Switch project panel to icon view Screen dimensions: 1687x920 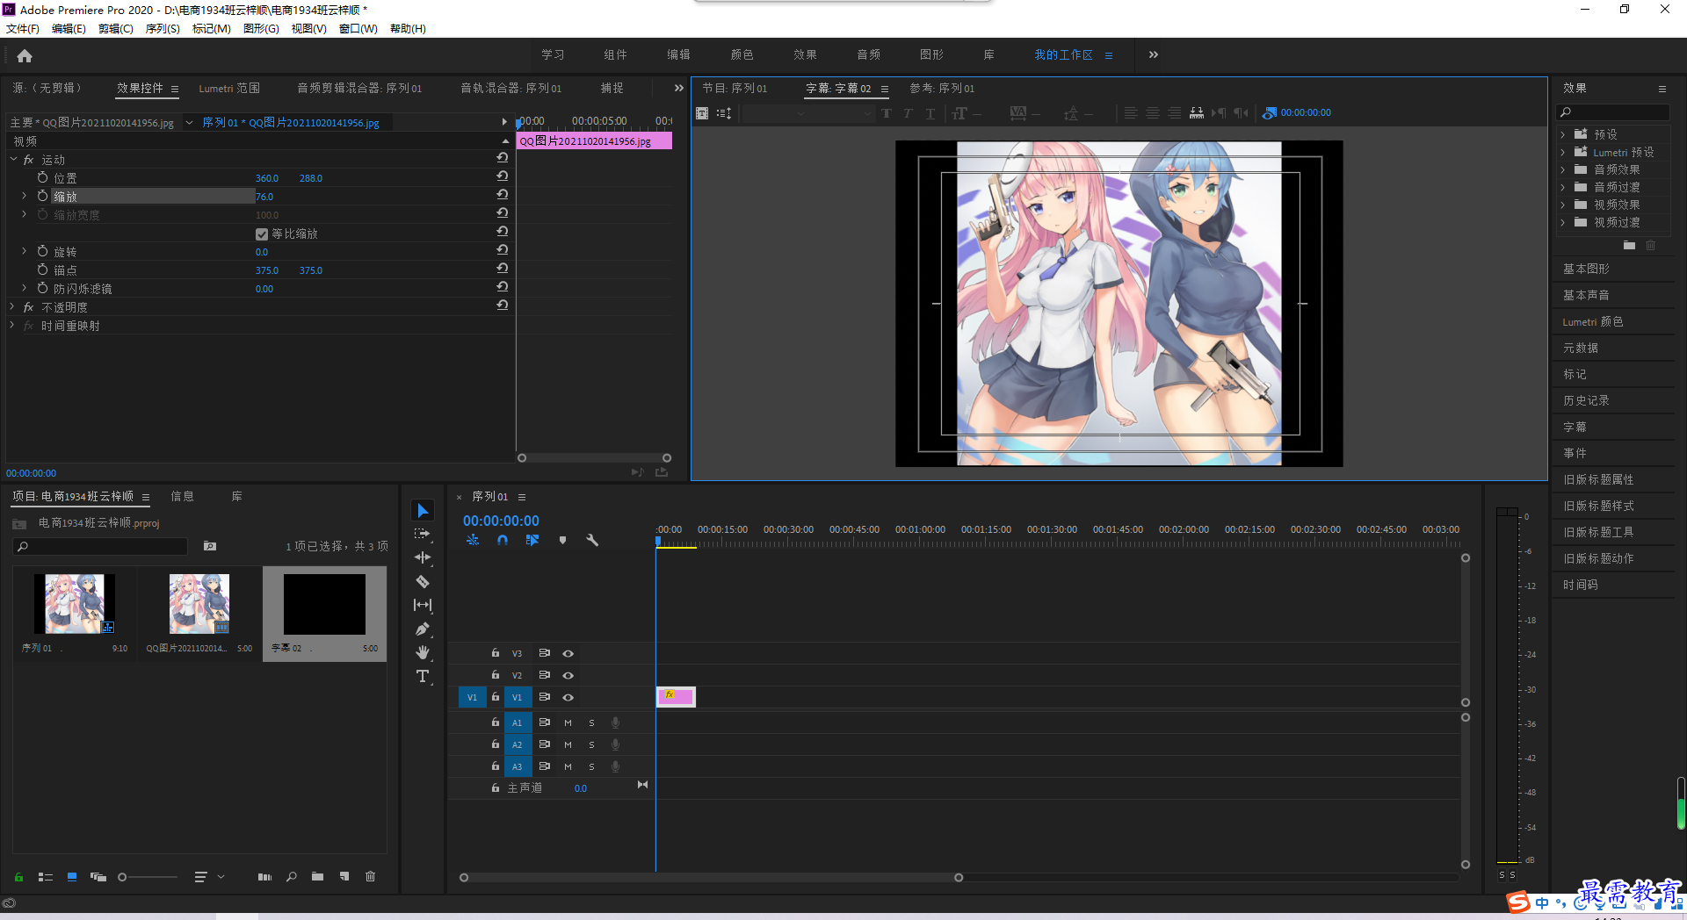click(72, 877)
